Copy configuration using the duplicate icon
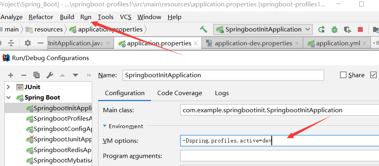 (37, 75)
